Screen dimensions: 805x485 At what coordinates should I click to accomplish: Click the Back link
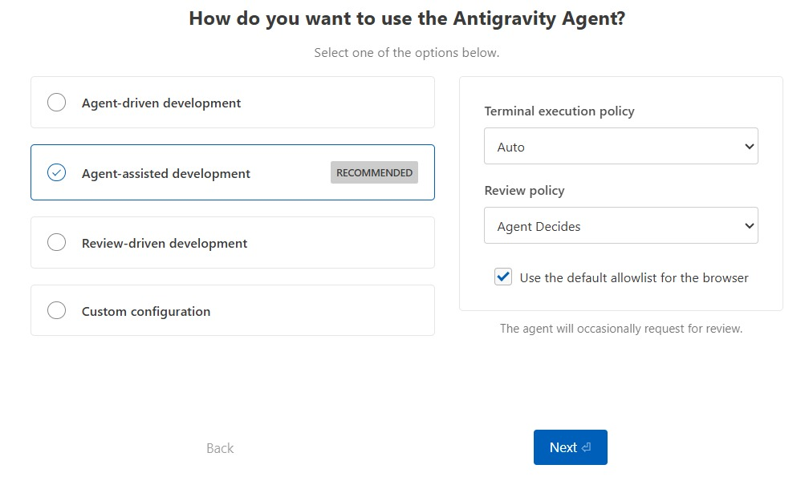[x=219, y=447]
